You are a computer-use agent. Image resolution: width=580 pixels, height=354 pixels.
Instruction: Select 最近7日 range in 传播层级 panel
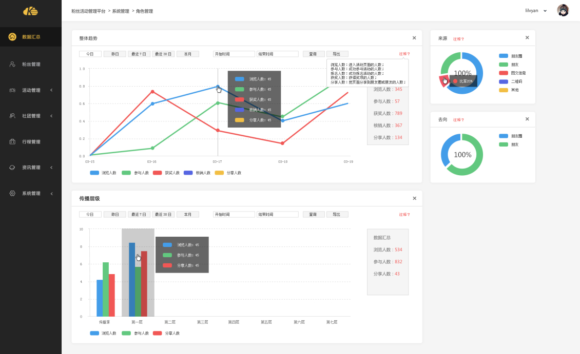point(139,215)
